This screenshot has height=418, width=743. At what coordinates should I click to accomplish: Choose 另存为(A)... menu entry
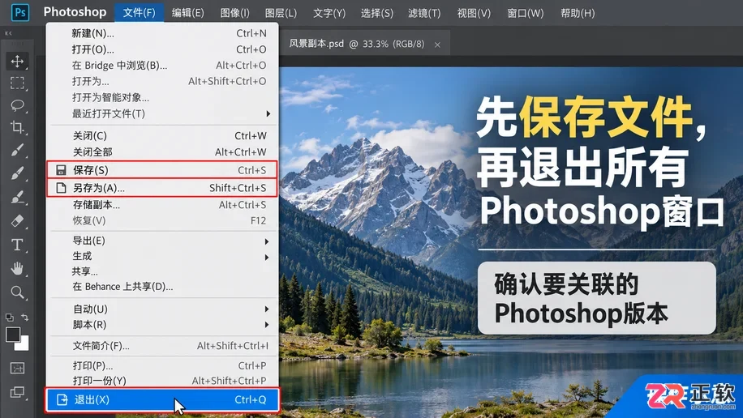point(162,188)
